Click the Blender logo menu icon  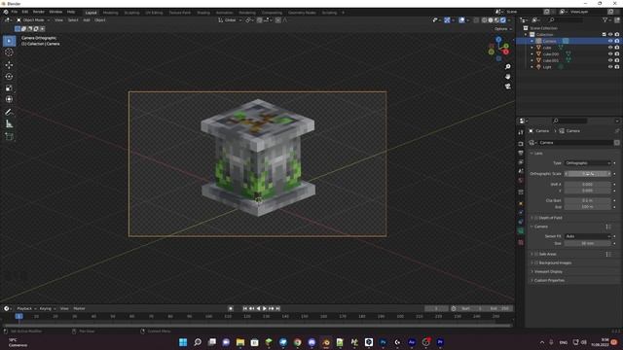click(x=6, y=12)
